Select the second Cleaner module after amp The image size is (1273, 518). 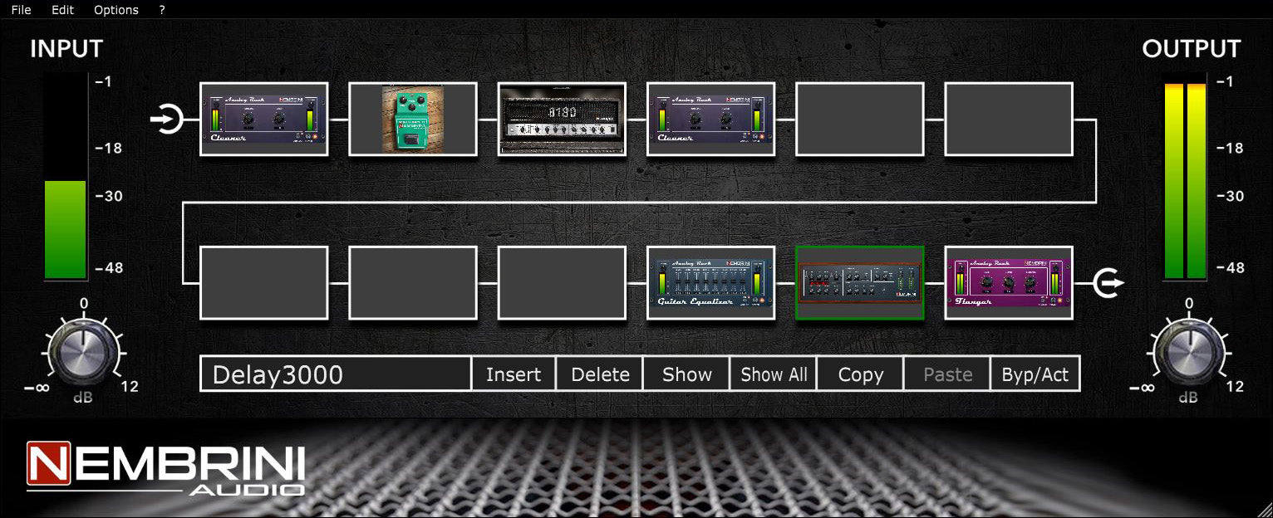click(710, 119)
